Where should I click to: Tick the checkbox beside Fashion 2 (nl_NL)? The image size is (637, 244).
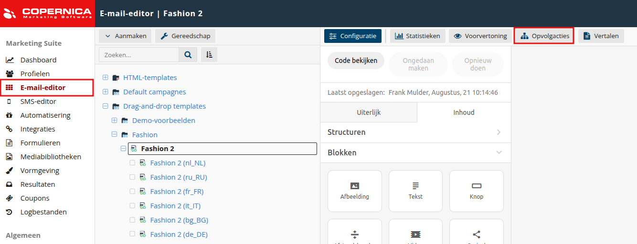pyautogui.click(x=132, y=163)
